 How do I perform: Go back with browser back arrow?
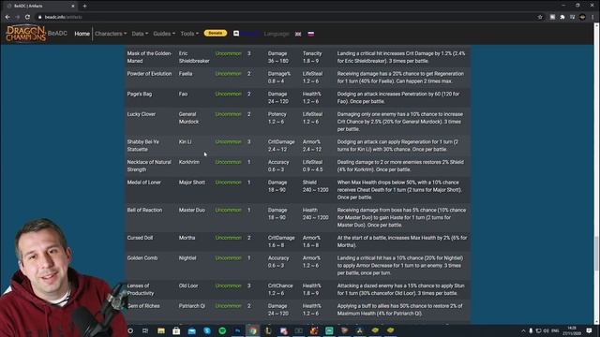pos(7,17)
